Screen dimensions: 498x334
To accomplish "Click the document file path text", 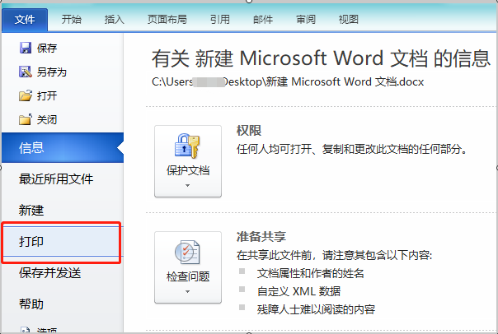I will [288, 82].
